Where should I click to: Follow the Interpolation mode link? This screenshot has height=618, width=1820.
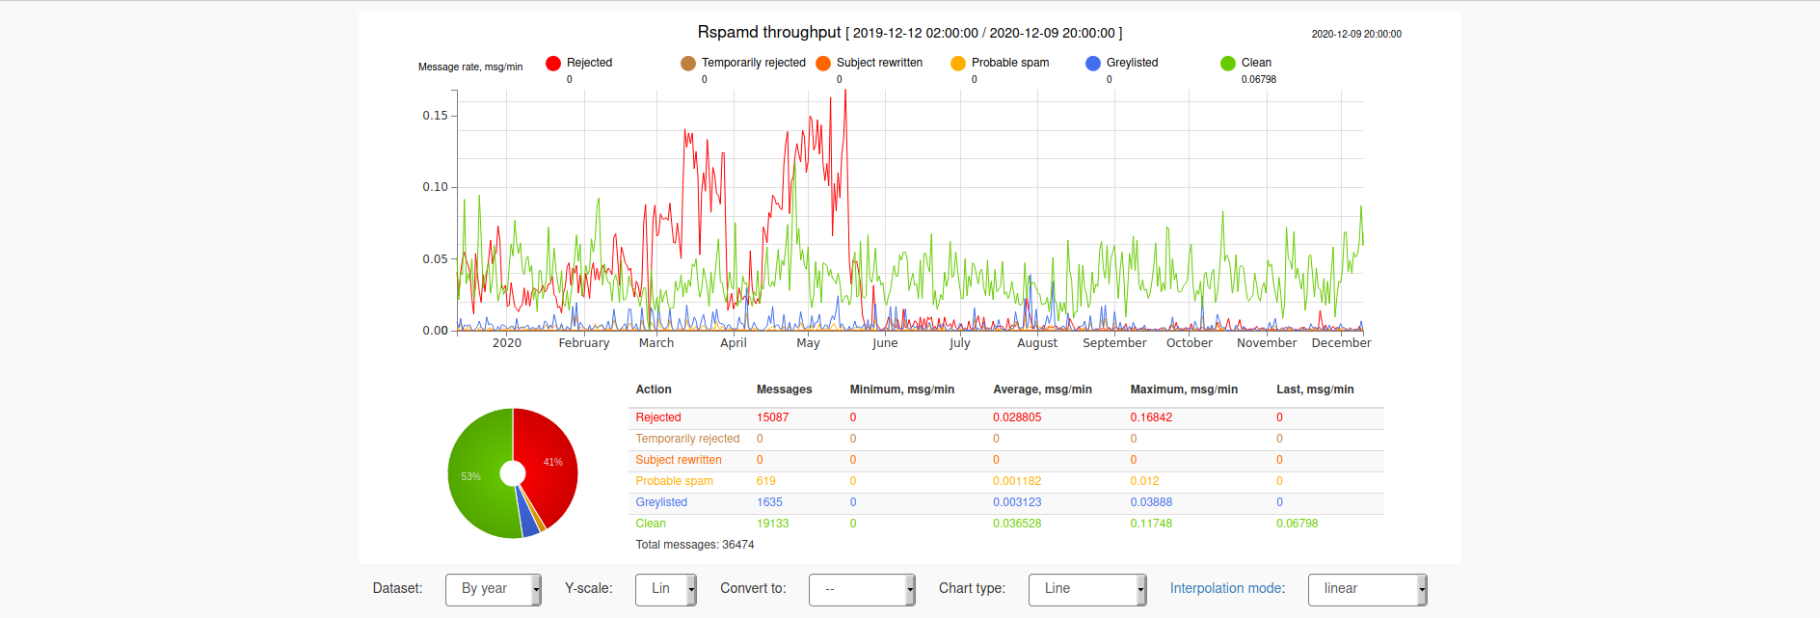[x=1226, y=588]
